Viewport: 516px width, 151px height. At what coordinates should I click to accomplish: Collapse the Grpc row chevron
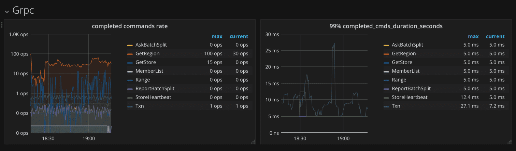point(7,12)
